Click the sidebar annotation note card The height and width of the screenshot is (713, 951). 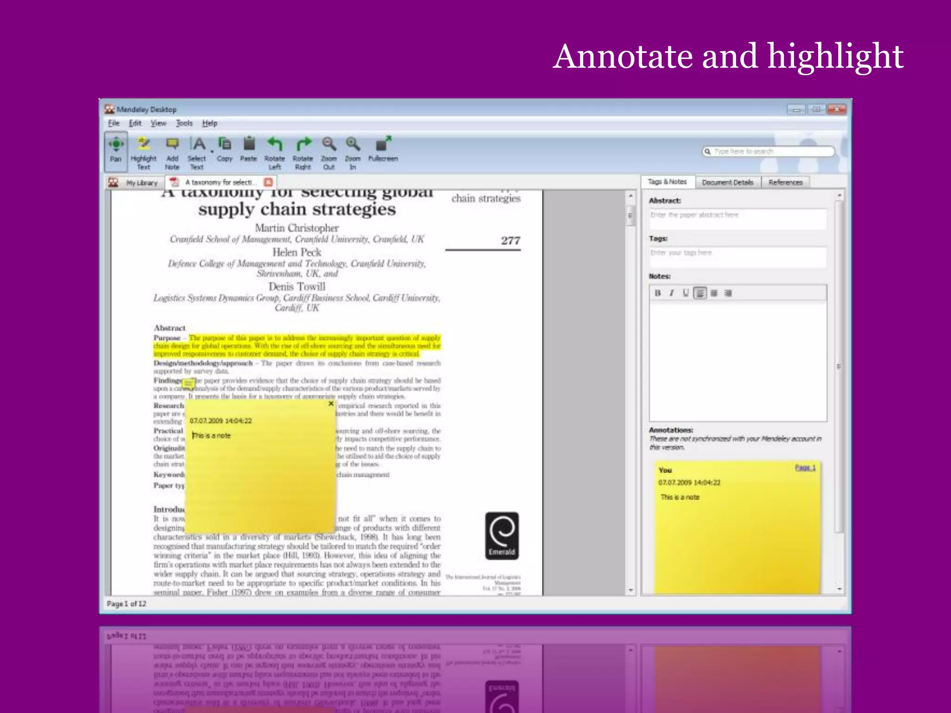(737, 527)
